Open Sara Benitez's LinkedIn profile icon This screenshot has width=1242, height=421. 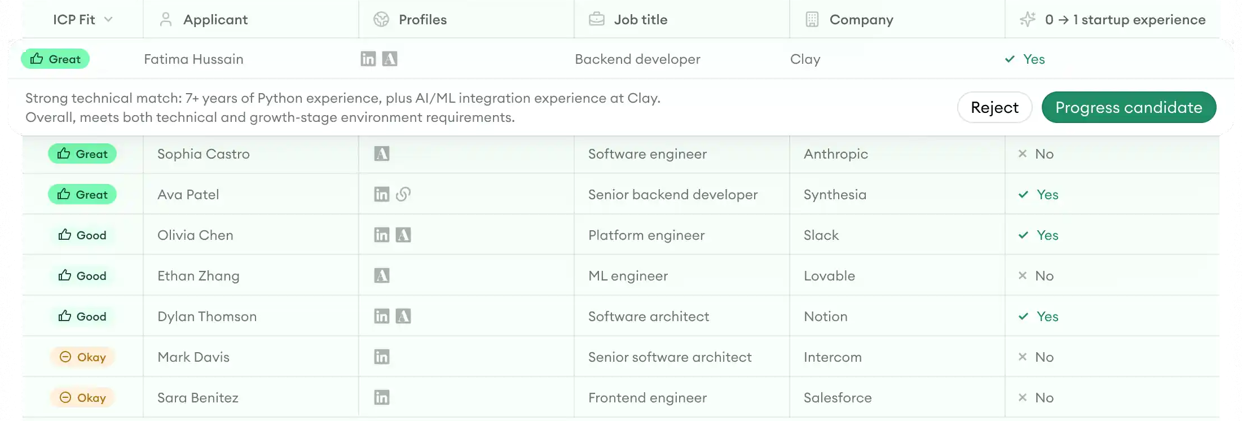tap(382, 397)
